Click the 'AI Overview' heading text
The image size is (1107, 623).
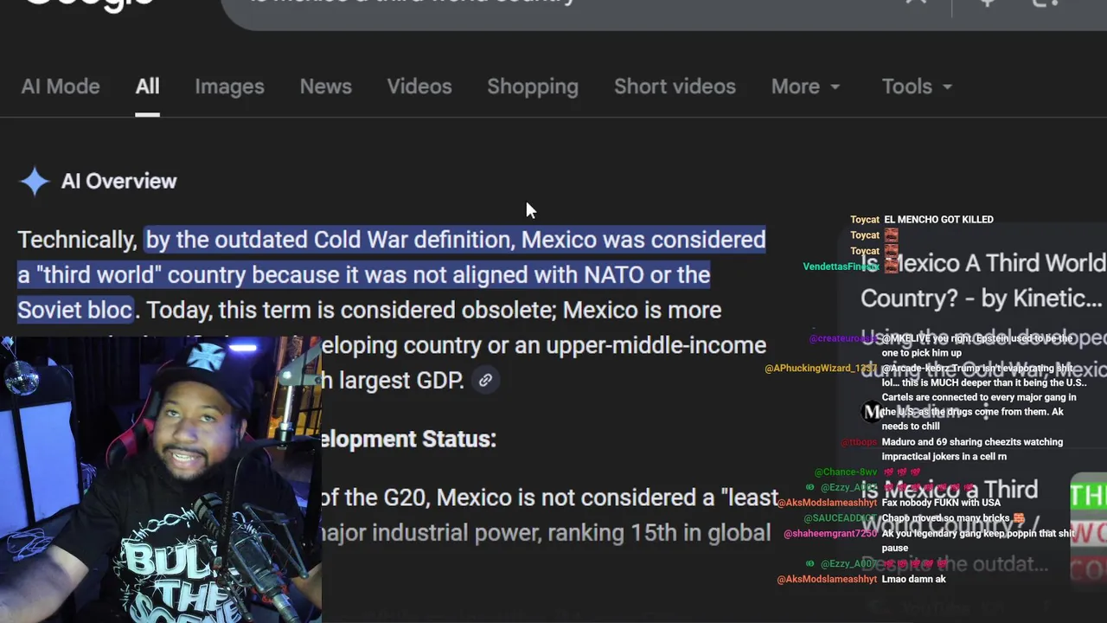pyautogui.click(x=118, y=181)
